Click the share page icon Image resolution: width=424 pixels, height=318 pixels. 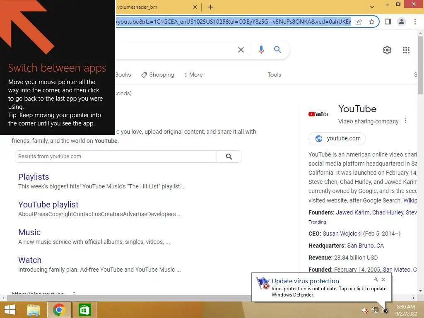pyautogui.click(x=359, y=22)
